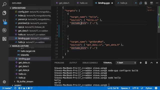Screen dimensions: 160x90
Task: Open get_data.h in open editors list
Action: click(x=30, y=31)
